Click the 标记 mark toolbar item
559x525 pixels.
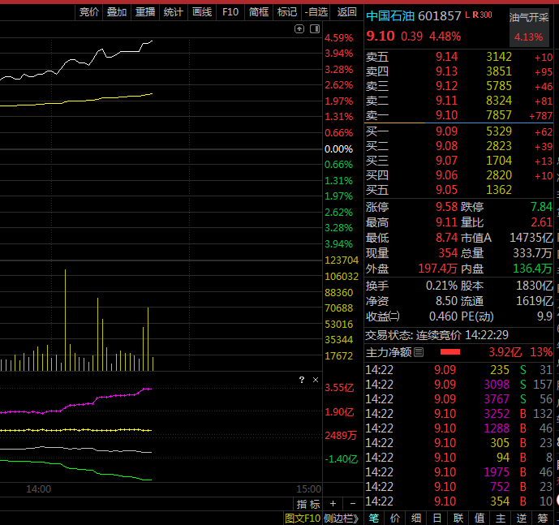coord(287,12)
